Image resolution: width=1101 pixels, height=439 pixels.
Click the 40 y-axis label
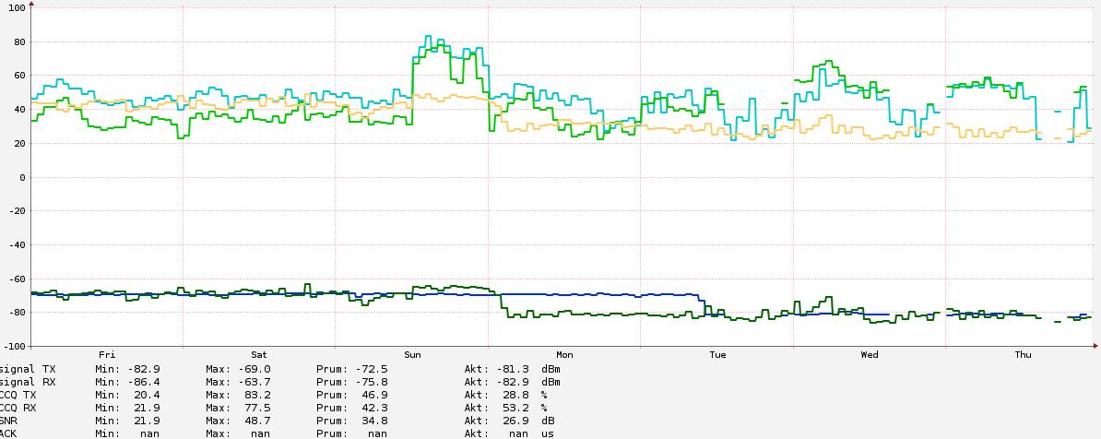point(18,110)
